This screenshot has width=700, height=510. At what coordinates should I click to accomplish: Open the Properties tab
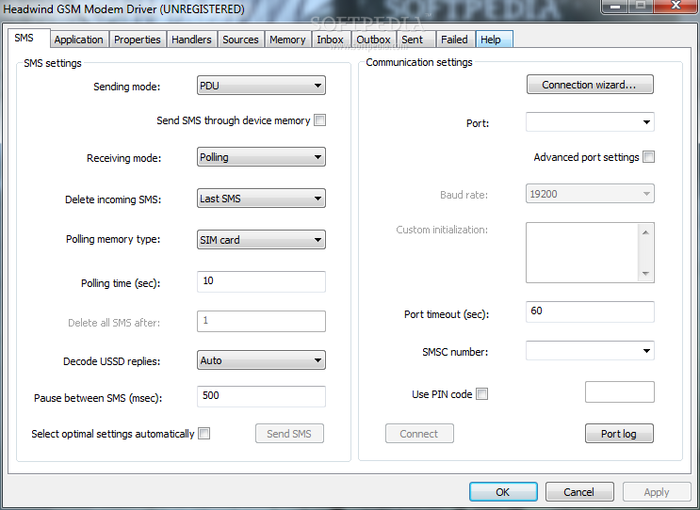[137, 40]
